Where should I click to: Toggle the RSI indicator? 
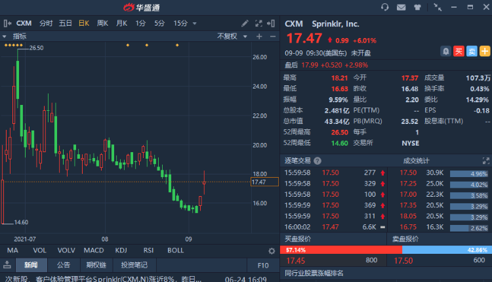tap(148, 251)
